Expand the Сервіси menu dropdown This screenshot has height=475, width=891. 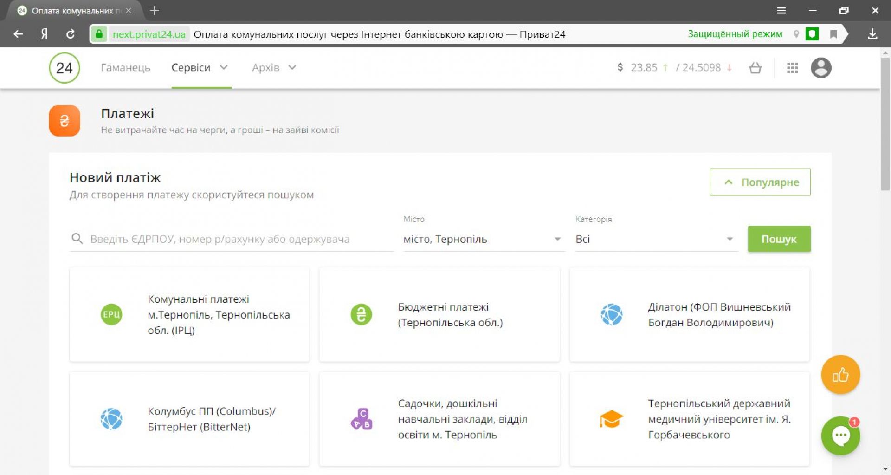200,68
